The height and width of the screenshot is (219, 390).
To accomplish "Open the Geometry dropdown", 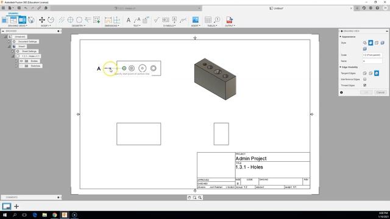I will click(79, 26).
